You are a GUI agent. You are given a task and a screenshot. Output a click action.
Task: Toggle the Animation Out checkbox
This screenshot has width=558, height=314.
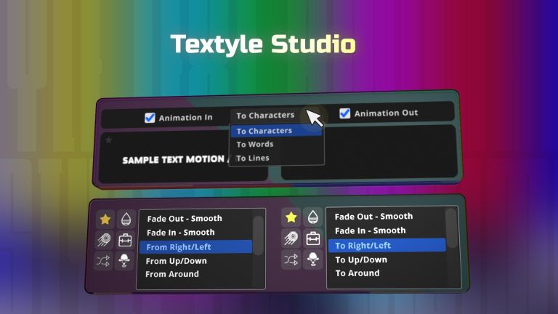344,113
